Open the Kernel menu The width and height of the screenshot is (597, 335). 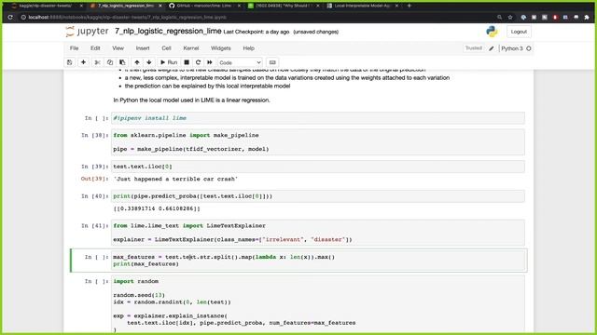[x=191, y=48]
